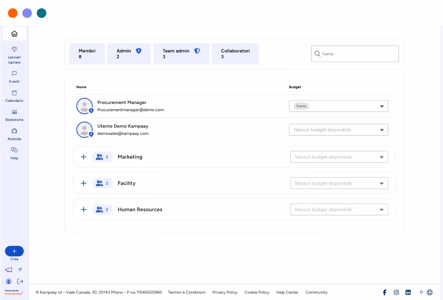The width and height of the screenshot is (443, 300).
Task: Click the search magnifier icon
Action: click(317, 54)
